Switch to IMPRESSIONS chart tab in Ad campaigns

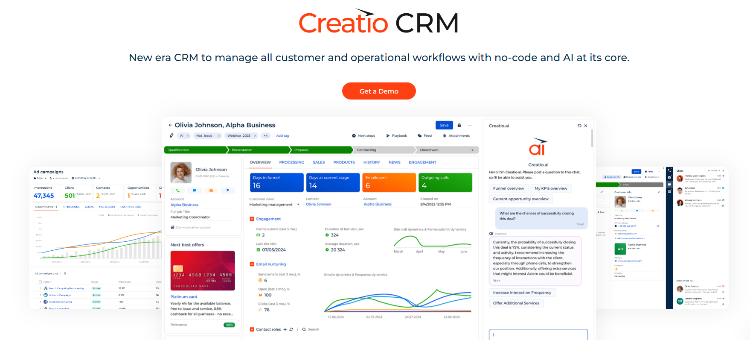coord(71,207)
